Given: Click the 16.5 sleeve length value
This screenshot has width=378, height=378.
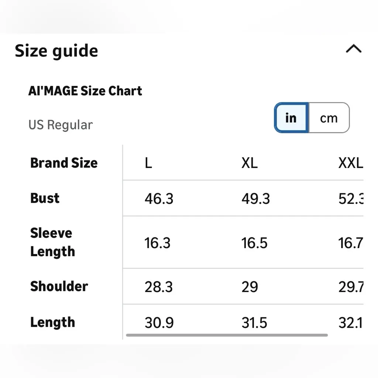Looking at the screenshot, I should tap(254, 243).
